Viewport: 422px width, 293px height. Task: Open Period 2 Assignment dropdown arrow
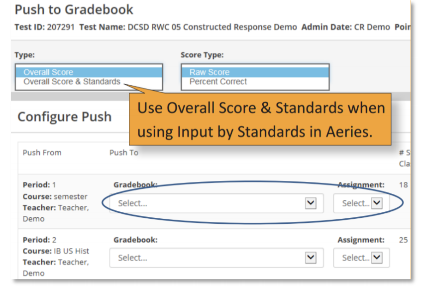pyautogui.click(x=377, y=258)
